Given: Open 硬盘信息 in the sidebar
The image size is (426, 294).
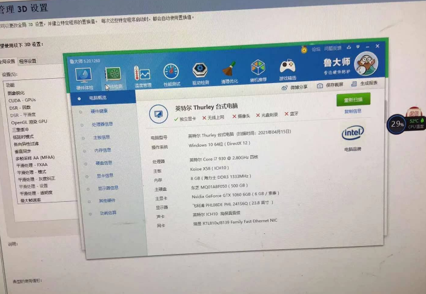Looking at the screenshot, I should (104, 162).
